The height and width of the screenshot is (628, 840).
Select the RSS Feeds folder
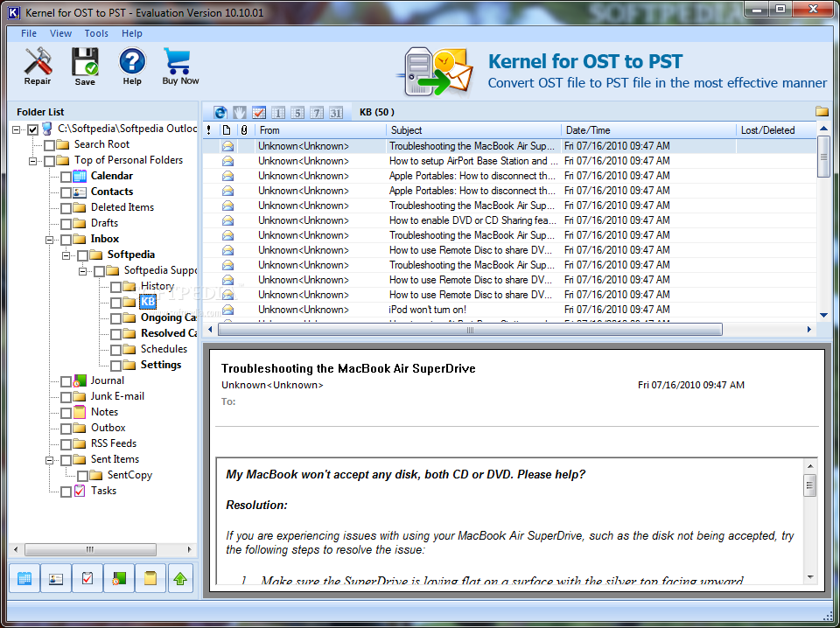(x=114, y=443)
